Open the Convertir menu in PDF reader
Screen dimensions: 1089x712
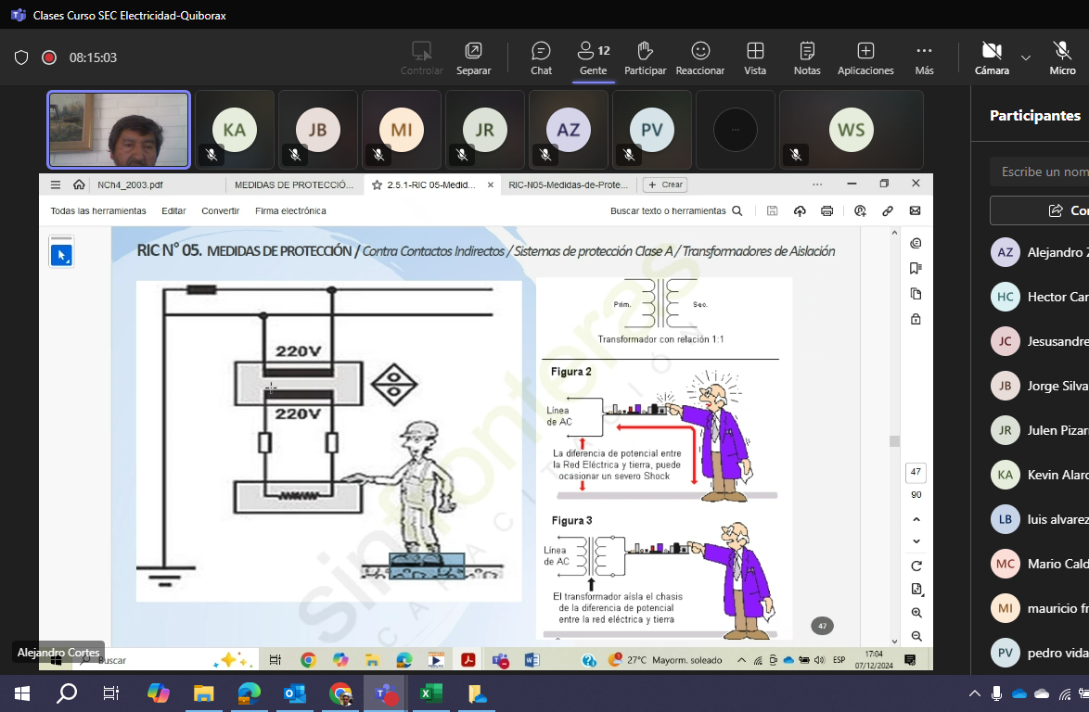221,211
